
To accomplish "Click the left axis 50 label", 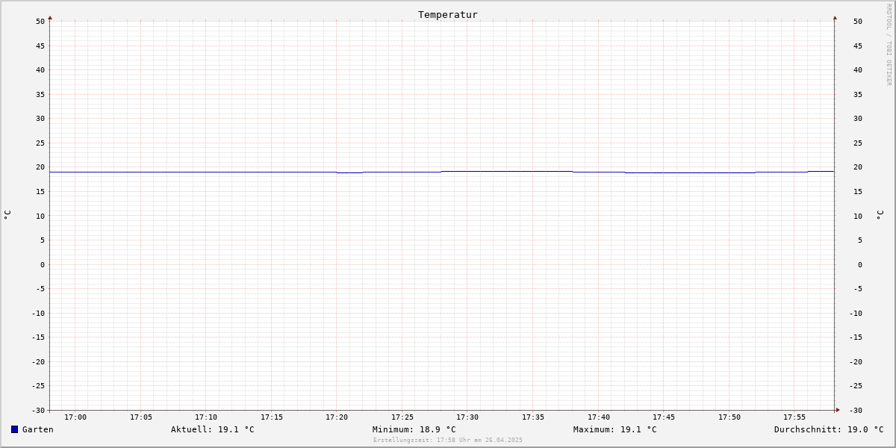I will tap(40, 22).
